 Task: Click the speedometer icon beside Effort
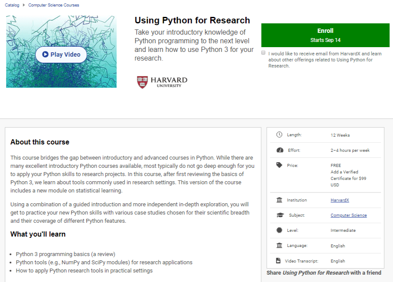click(279, 151)
